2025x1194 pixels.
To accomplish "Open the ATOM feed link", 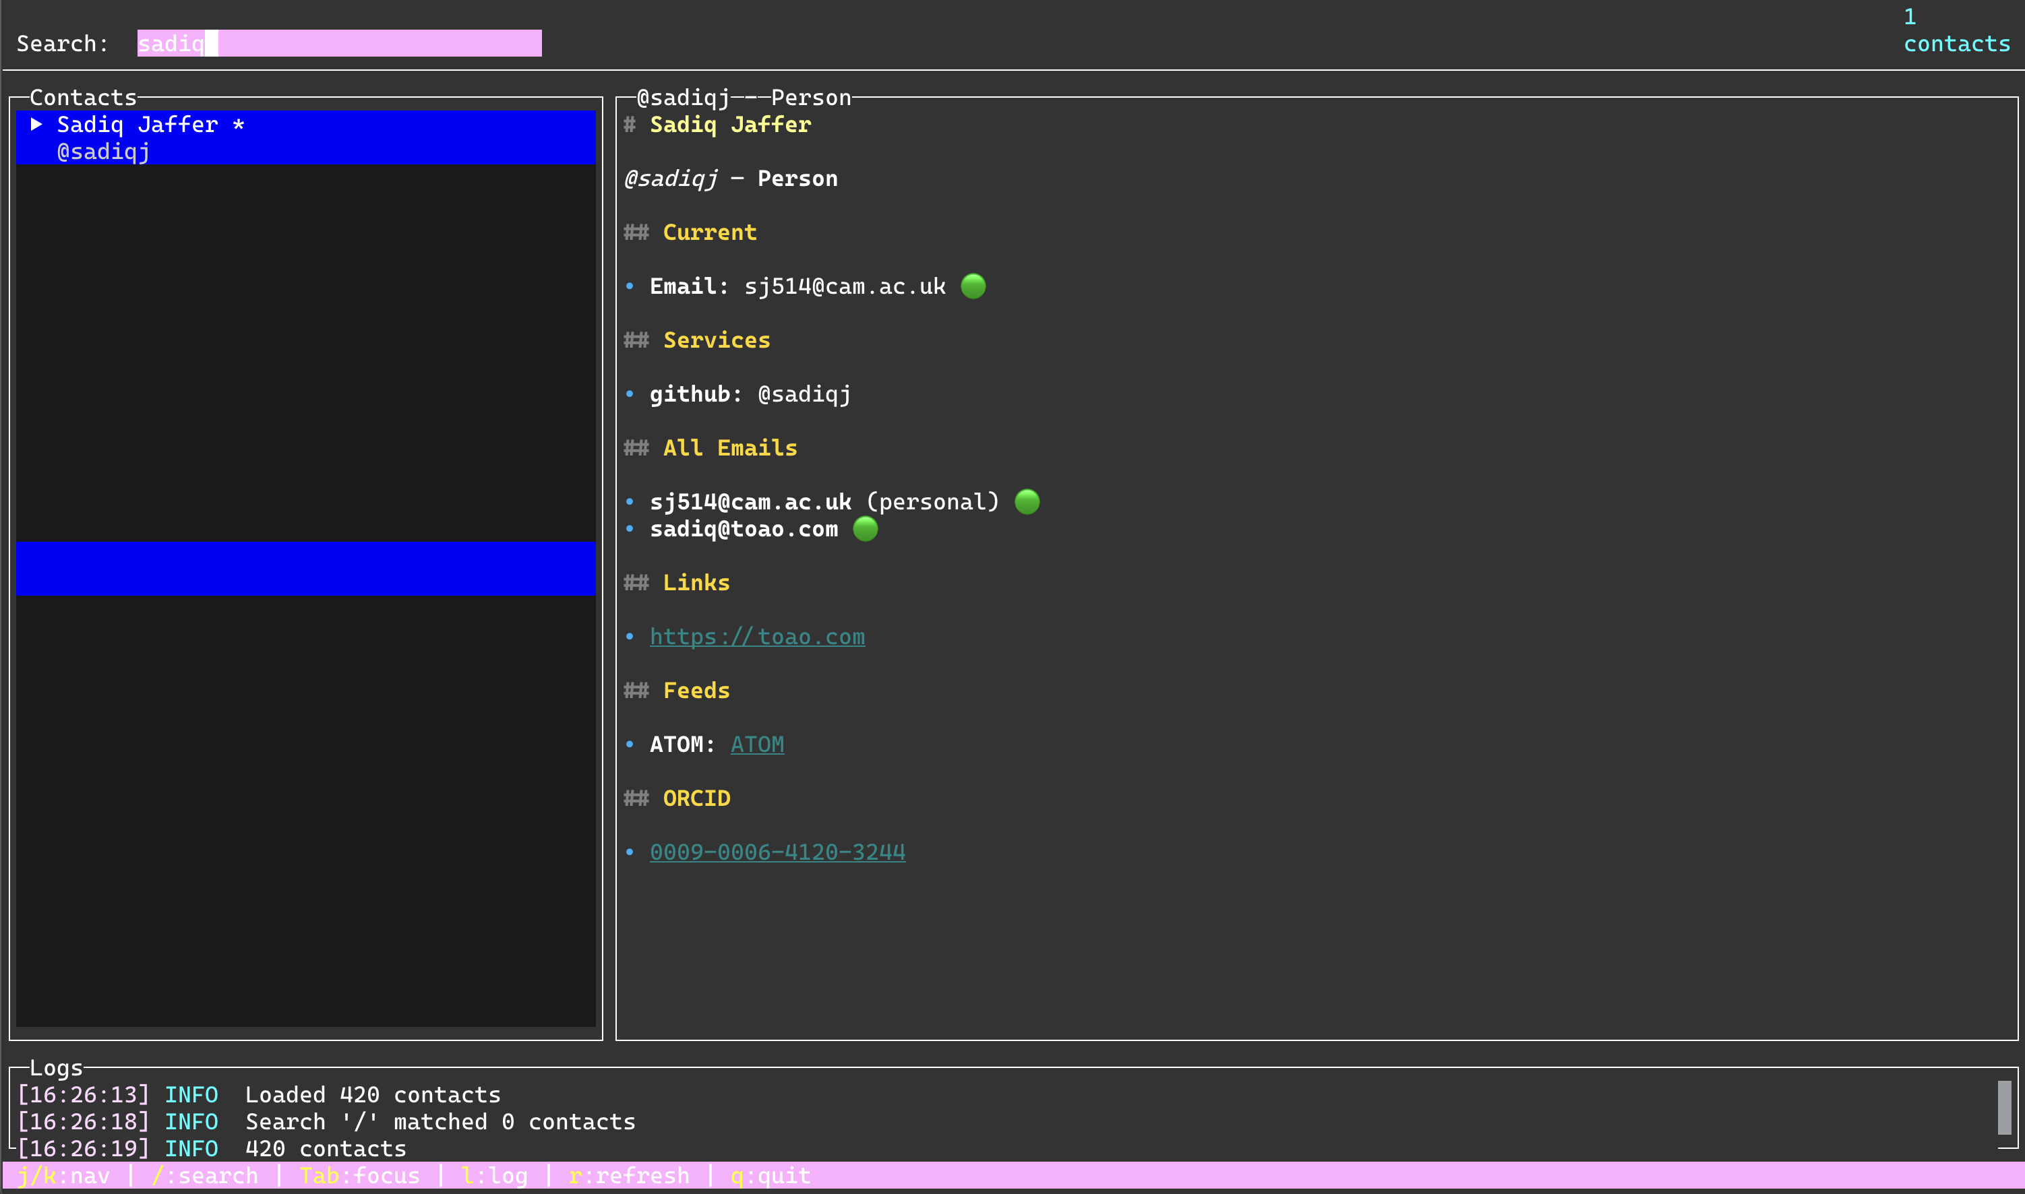I will [x=756, y=745].
